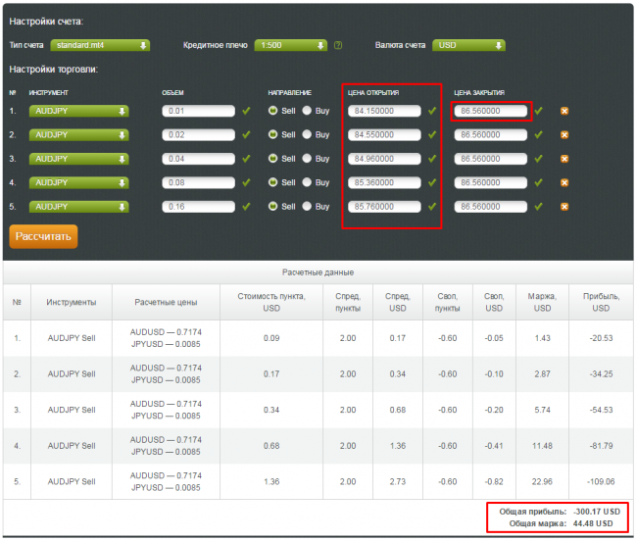Screen dimensions: 637x541
Task: Click volume input showing 0.16
Action: click(x=200, y=207)
